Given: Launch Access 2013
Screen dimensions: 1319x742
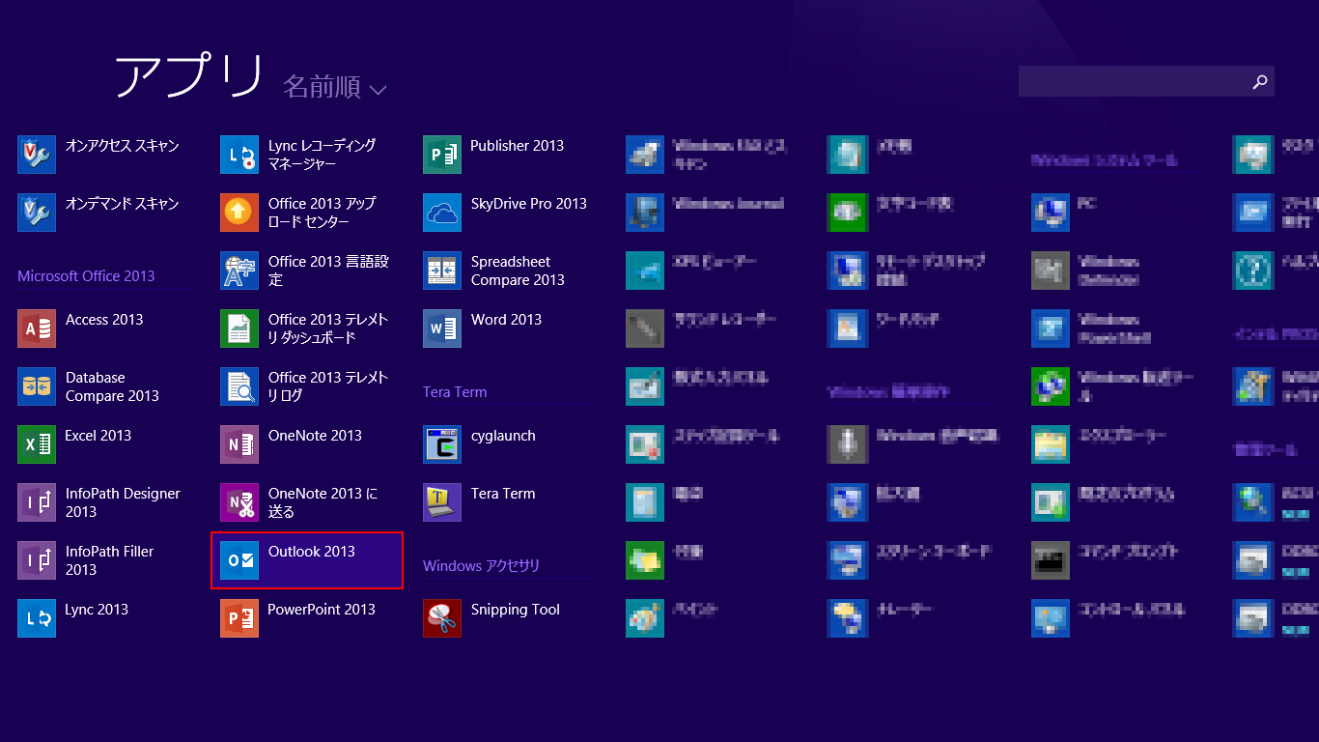Looking at the screenshot, I should tap(106, 328).
